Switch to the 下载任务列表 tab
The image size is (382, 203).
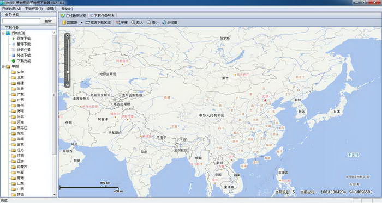[102, 16]
